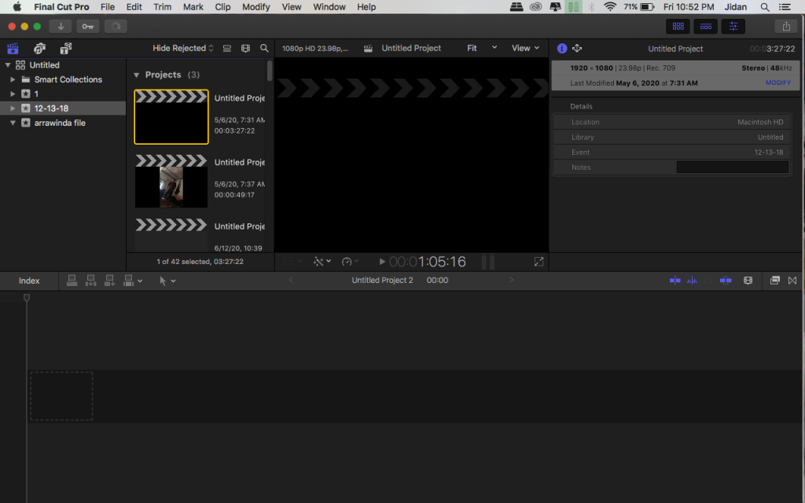The image size is (805, 503).
Task: Click the timeline Index button
Action: 29,281
